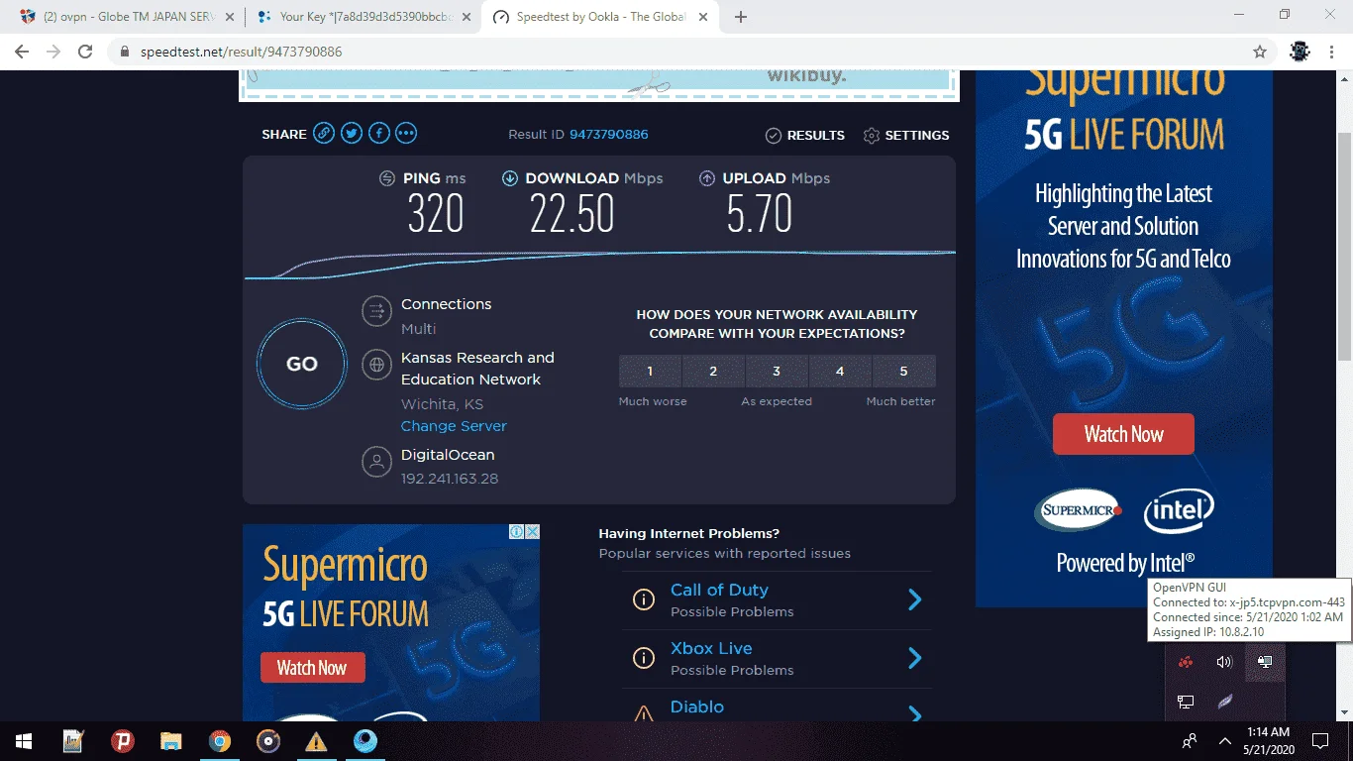Close the Your Key tab
The height and width of the screenshot is (761, 1353).
[466, 17]
